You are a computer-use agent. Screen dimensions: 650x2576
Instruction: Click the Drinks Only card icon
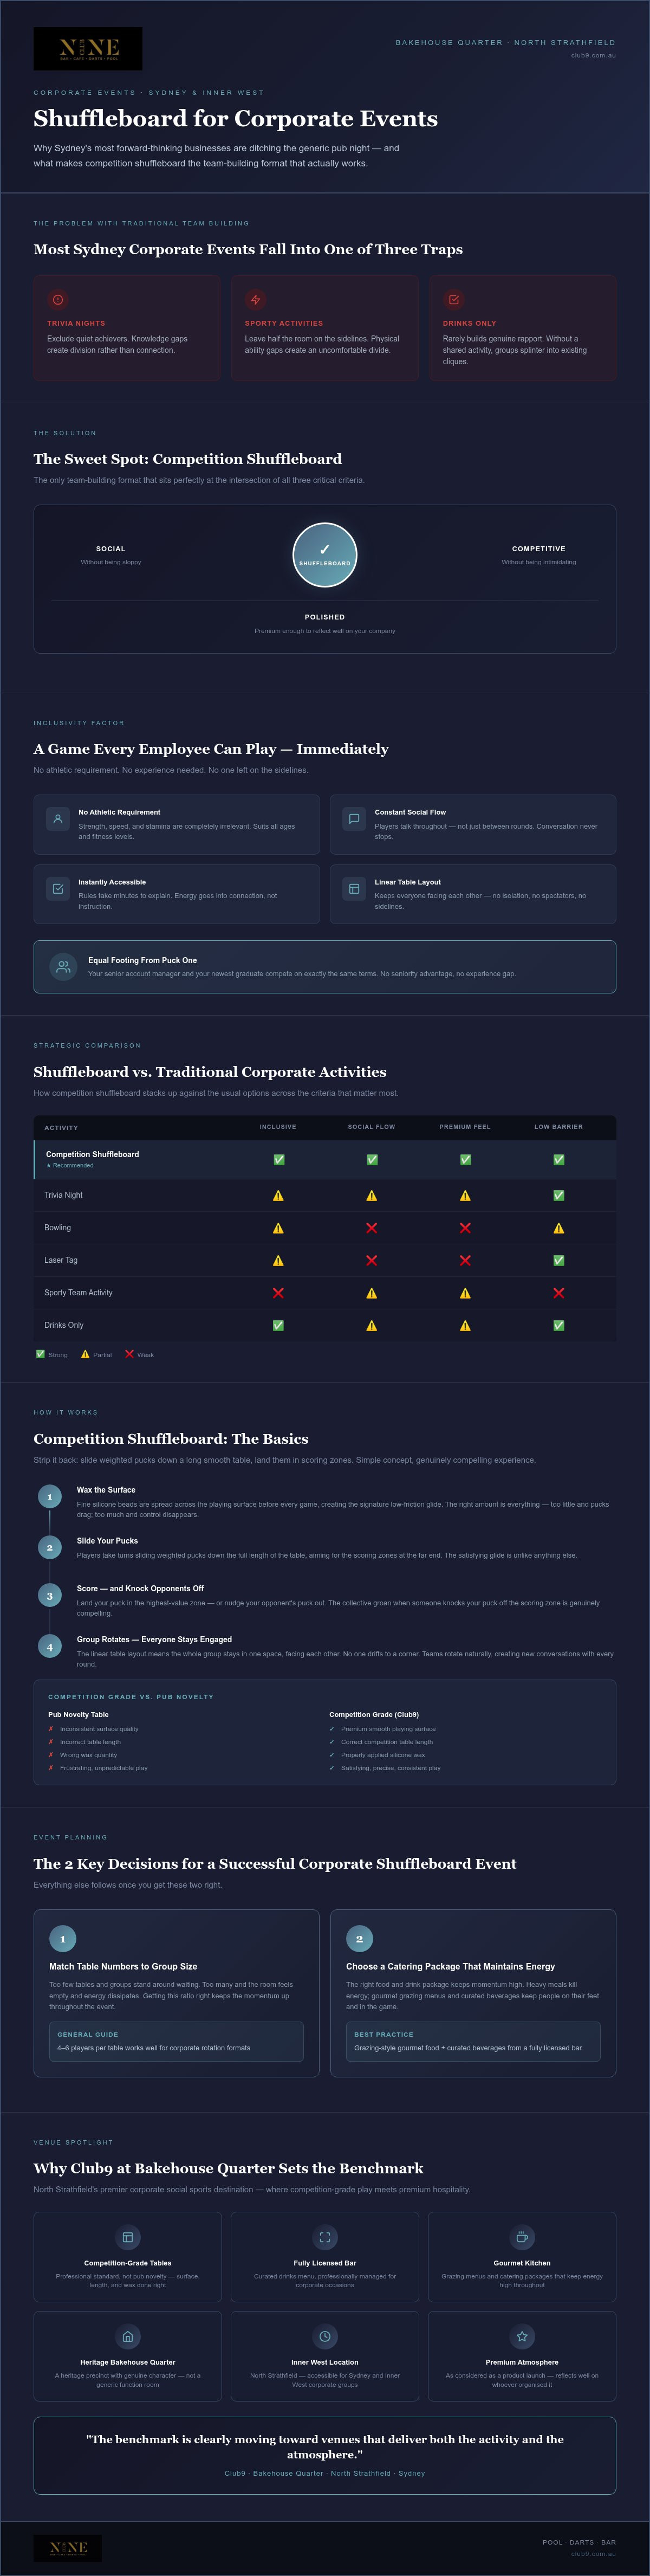454,300
